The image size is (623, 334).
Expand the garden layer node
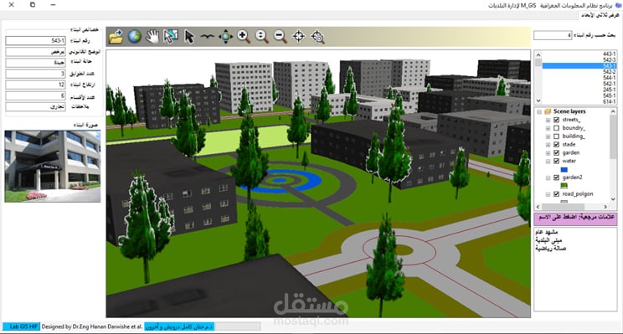[x=548, y=153]
